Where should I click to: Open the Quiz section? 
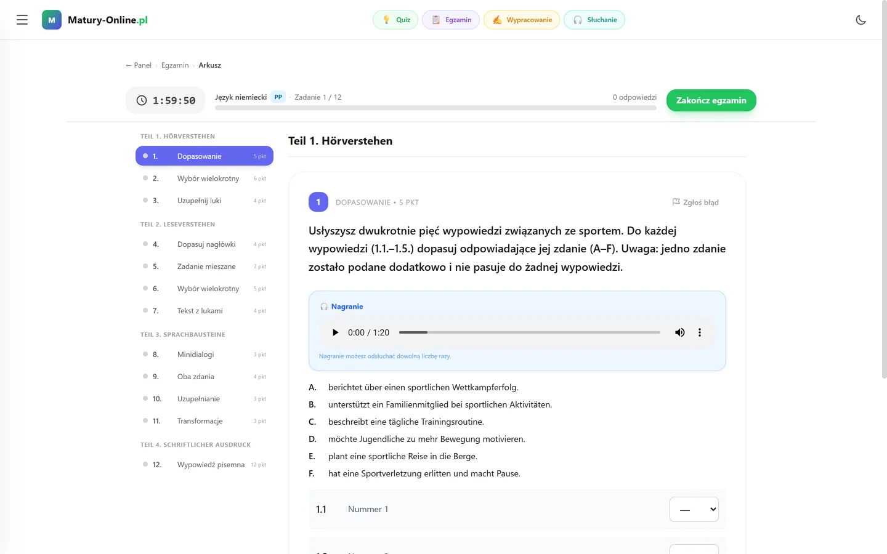(395, 20)
